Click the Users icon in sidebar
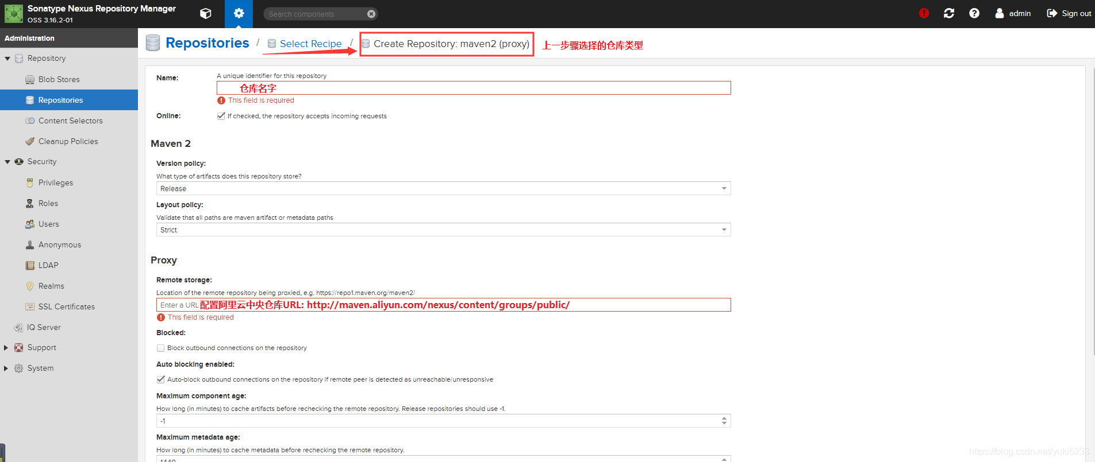1095x462 pixels. point(30,224)
